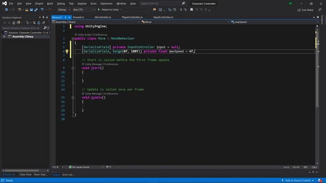Click the editor vertical scrollbar thumb
The width and height of the screenshot is (326, 183).
tap(317, 69)
